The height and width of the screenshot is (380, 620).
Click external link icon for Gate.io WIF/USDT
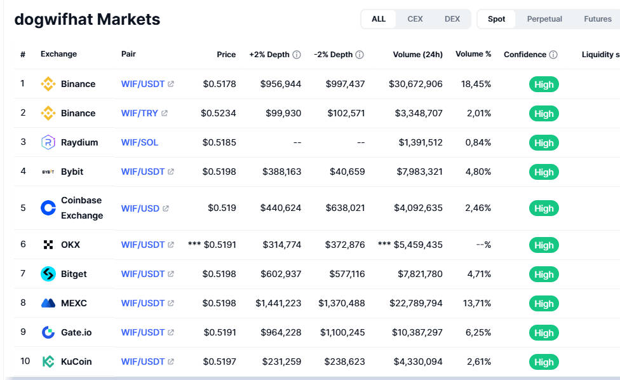[x=171, y=332]
